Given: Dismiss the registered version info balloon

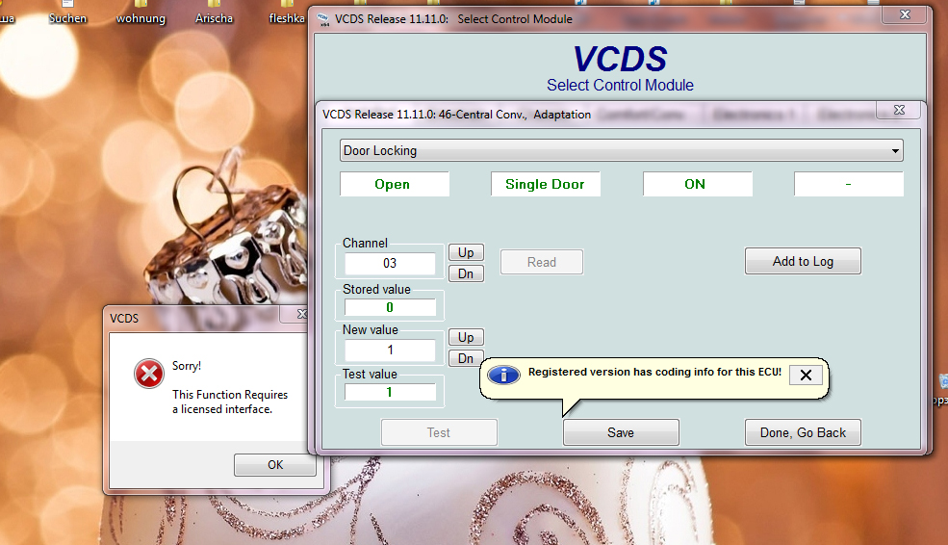Looking at the screenshot, I should [x=806, y=375].
